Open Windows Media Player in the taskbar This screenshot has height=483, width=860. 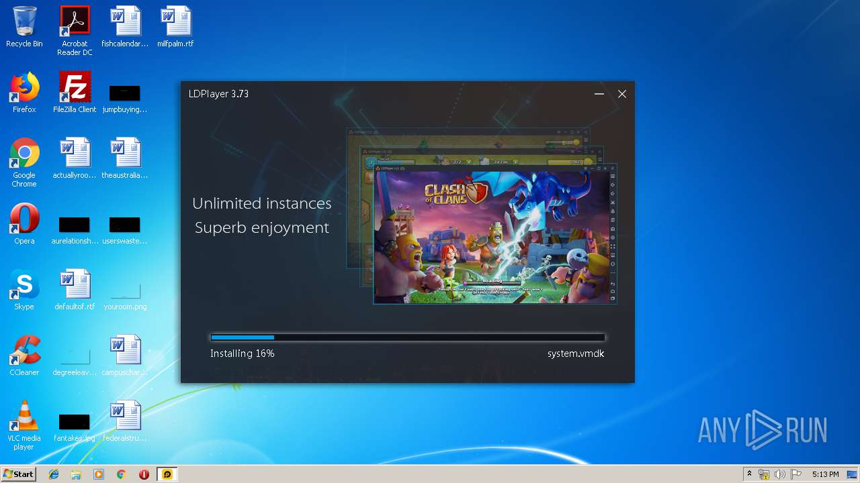point(99,474)
